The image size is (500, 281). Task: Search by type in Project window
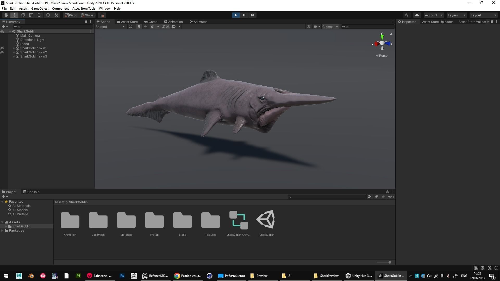coord(370,197)
